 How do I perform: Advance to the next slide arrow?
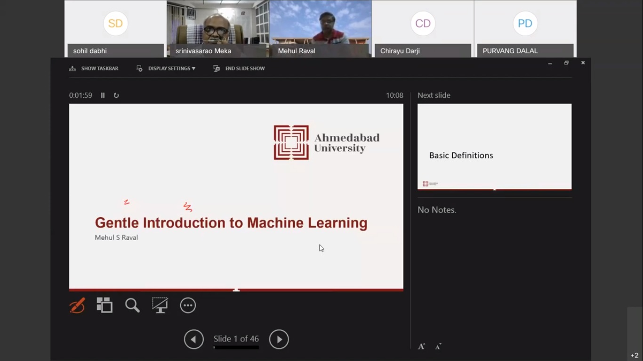point(279,339)
